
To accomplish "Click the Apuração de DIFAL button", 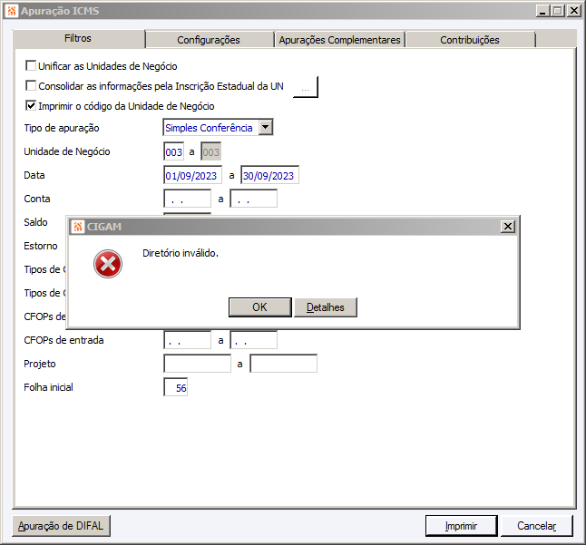I will pos(62,526).
